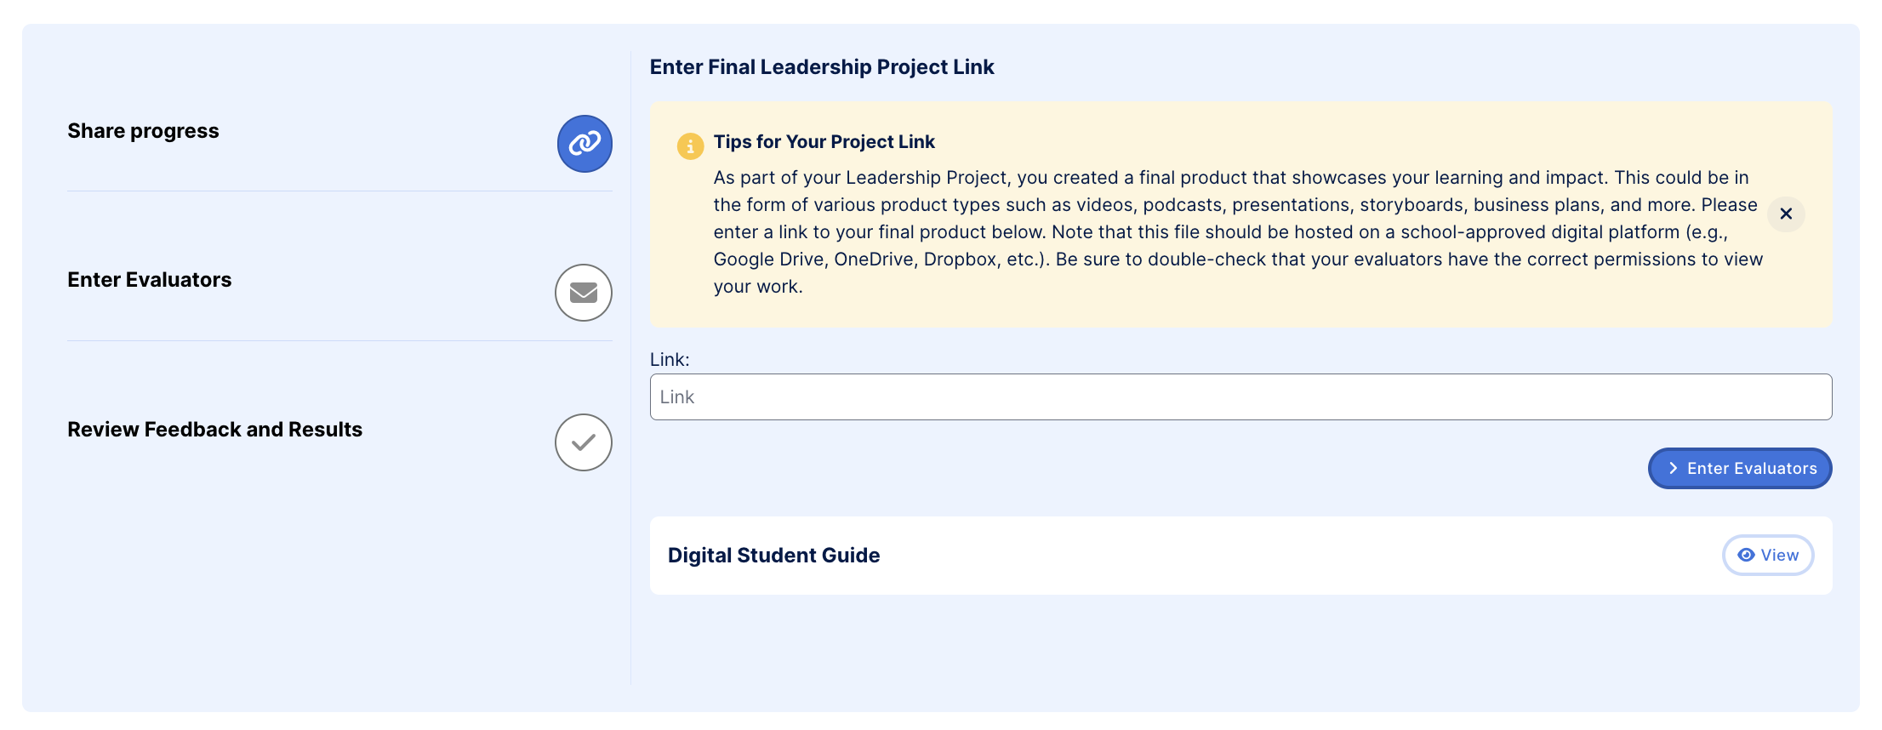Focus the Link text input field
The image size is (1882, 730).
[1240, 396]
